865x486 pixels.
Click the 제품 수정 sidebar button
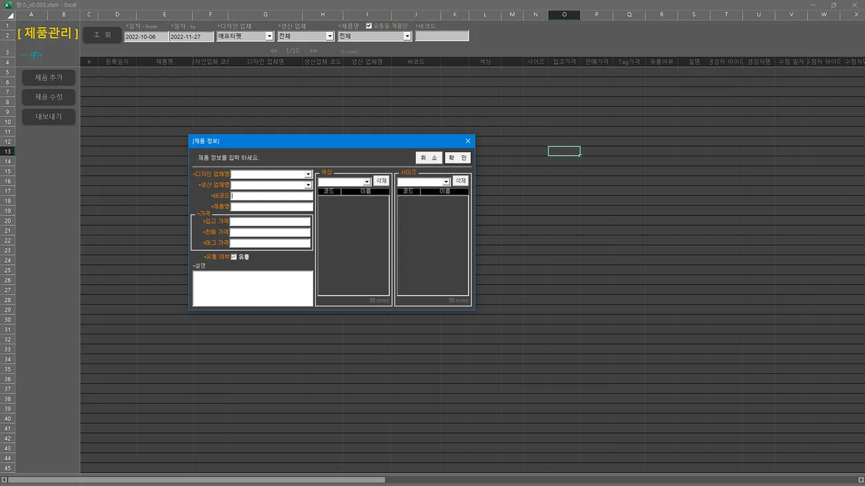point(48,97)
